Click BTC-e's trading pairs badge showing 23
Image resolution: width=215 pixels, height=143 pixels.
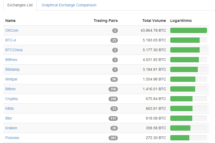[x=114, y=40]
